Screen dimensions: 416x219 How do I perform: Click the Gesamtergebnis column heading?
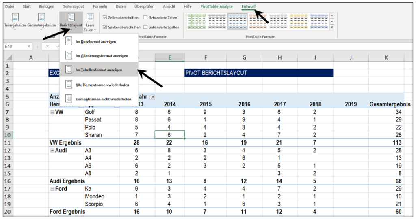390,104
